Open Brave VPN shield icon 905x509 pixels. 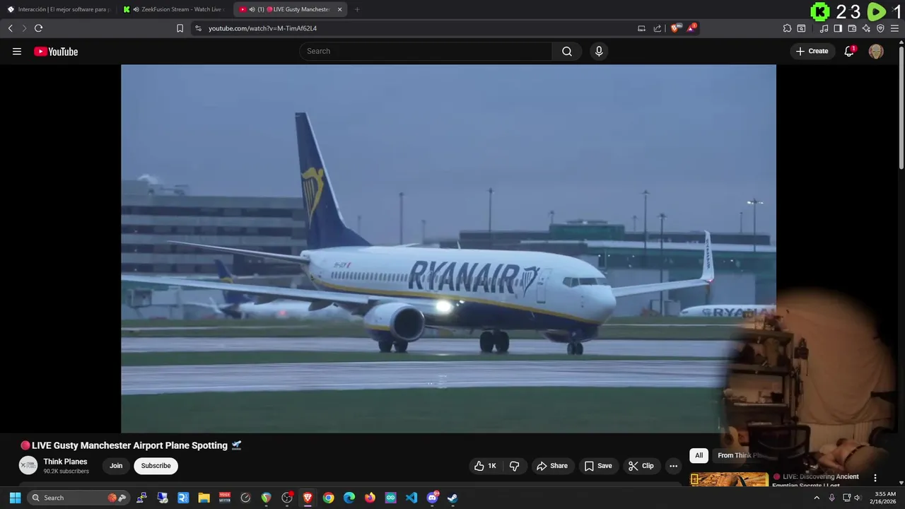(x=880, y=28)
